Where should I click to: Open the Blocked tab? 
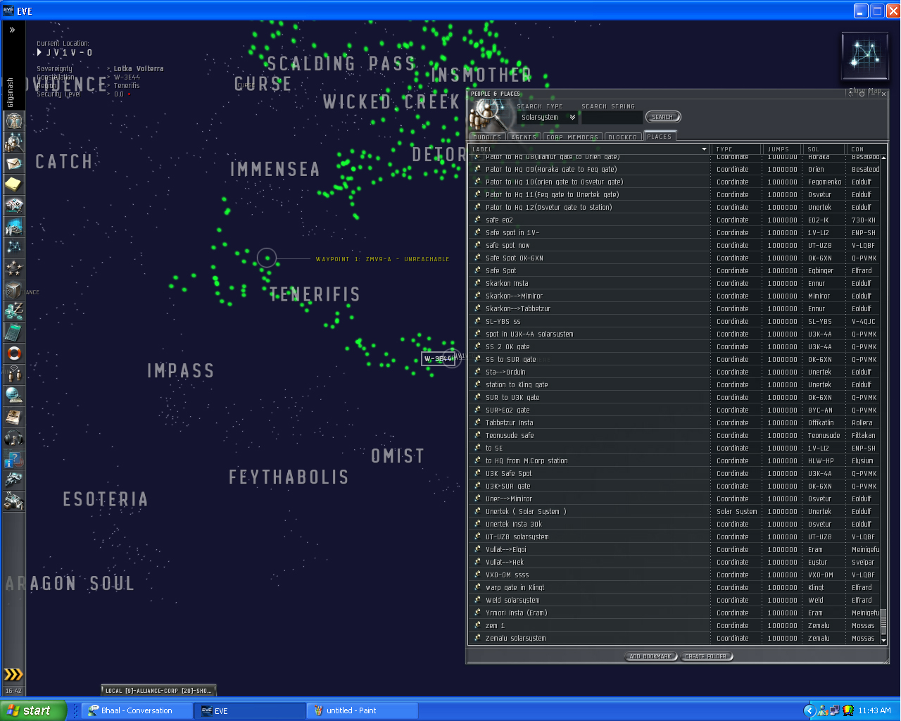point(622,137)
